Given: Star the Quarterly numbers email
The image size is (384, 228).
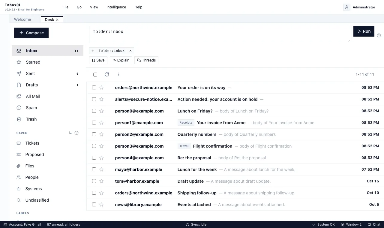Looking at the screenshot, I should (x=101, y=134).
